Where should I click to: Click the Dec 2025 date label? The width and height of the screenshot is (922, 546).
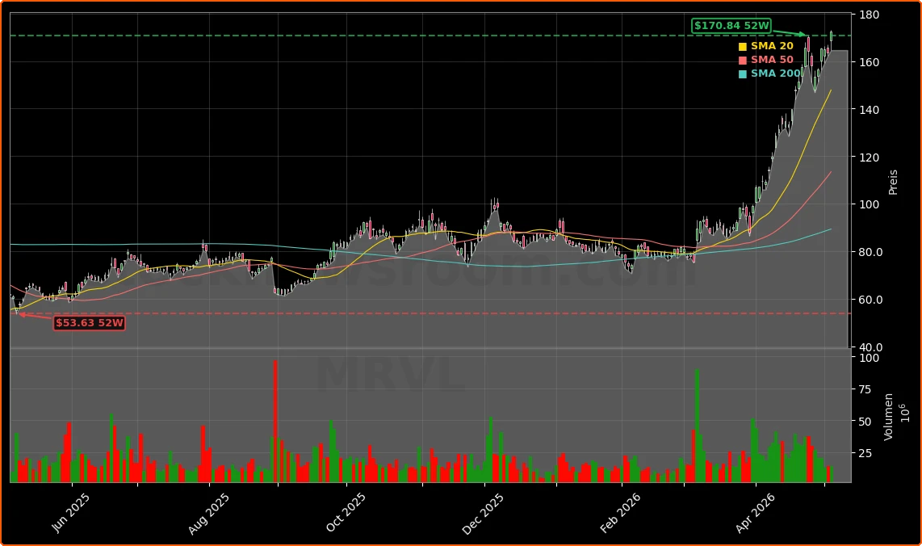(x=483, y=514)
